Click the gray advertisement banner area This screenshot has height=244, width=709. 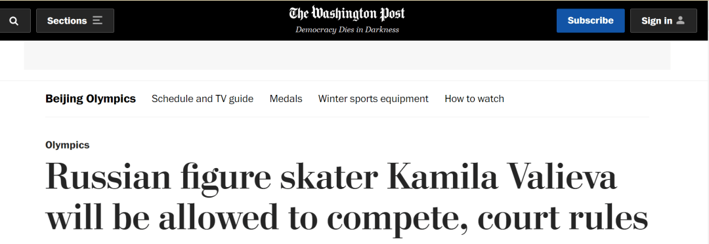[347, 56]
